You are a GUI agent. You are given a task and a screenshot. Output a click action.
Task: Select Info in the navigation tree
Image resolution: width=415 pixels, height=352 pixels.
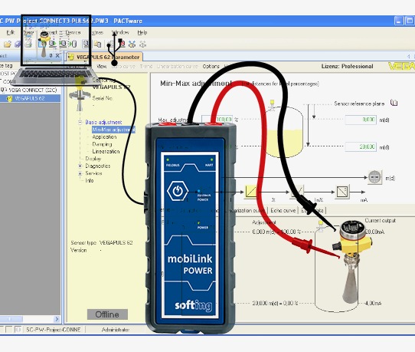click(x=89, y=180)
